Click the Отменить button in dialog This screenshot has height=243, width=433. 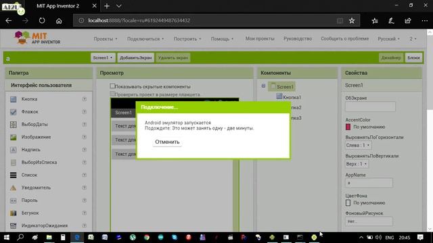[167, 142]
